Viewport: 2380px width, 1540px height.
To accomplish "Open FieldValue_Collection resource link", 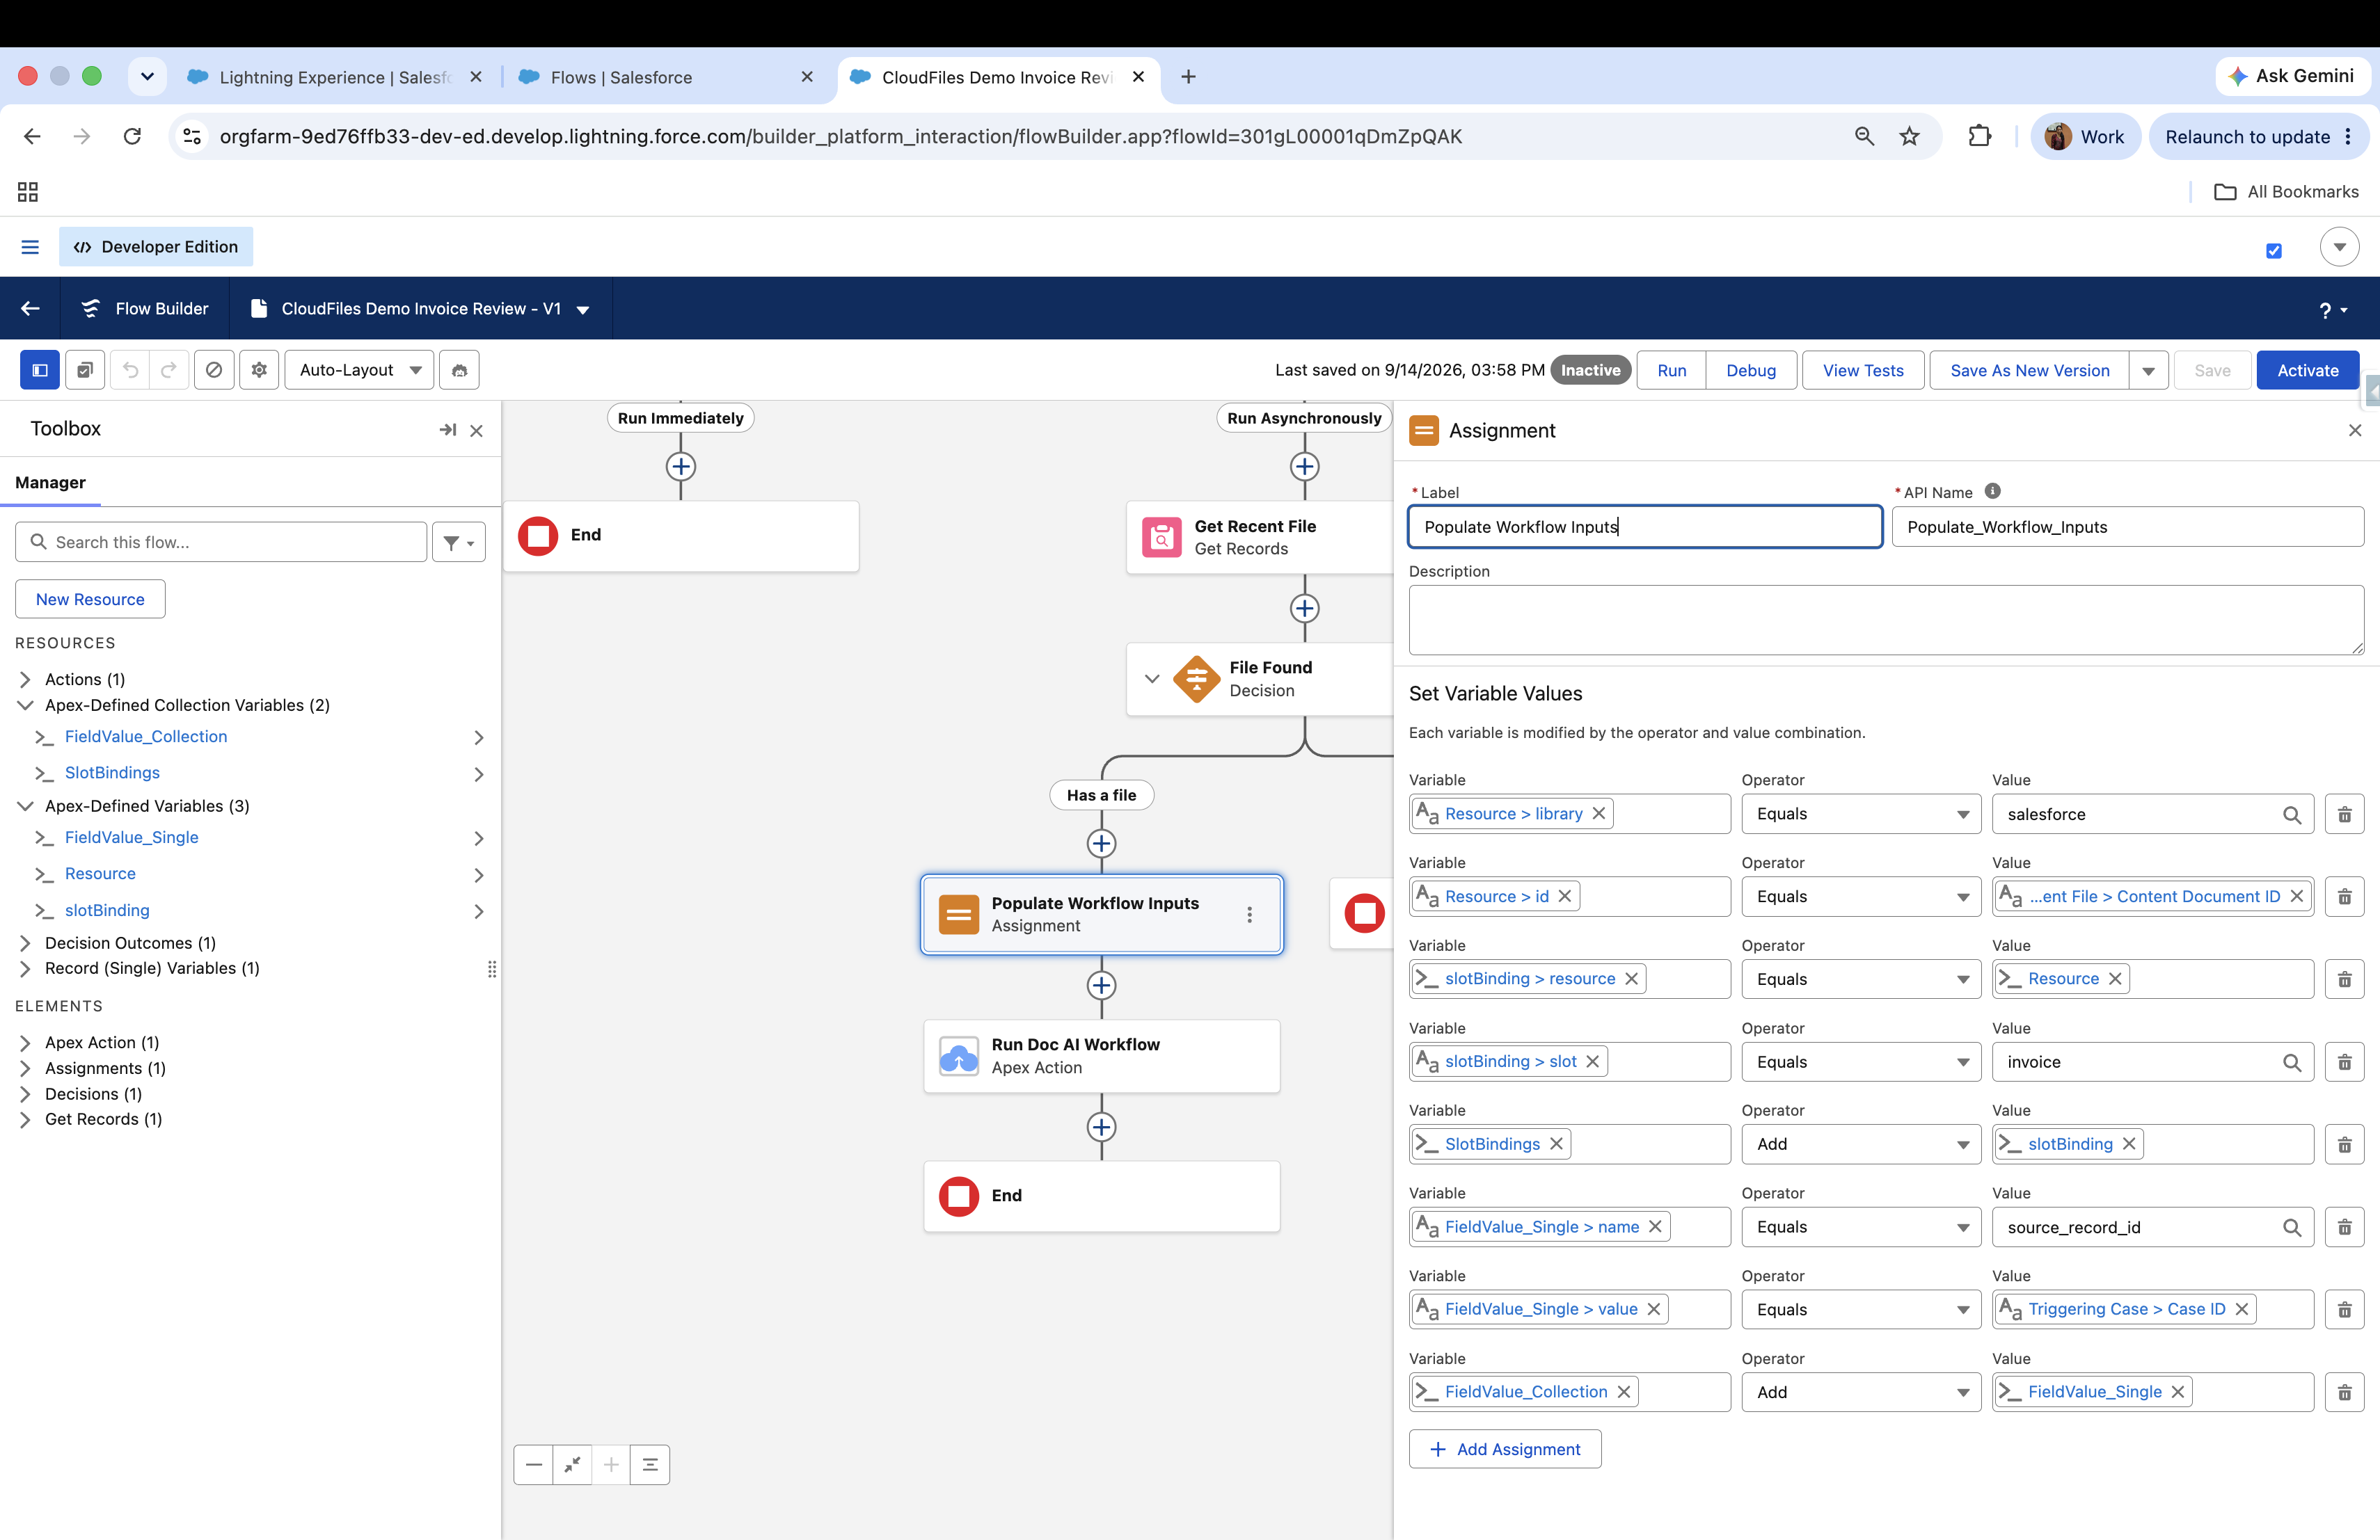I will [146, 737].
